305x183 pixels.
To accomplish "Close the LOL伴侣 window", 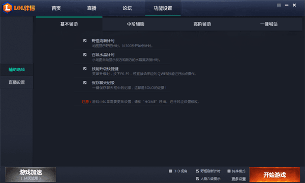I will pyautogui.click(x=294, y=5).
